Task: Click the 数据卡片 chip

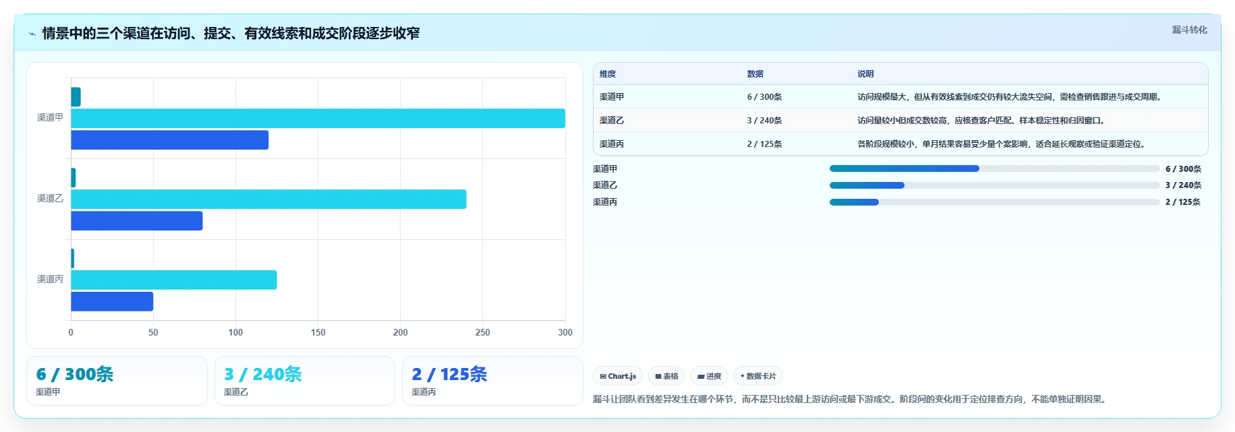Action: pos(758,376)
